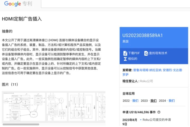Image resolution: width=190 pixels, height=127 pixels.
Task: Click the 2023年8月9日 event date
Action: pyautogui.click(x=130, y=122)
